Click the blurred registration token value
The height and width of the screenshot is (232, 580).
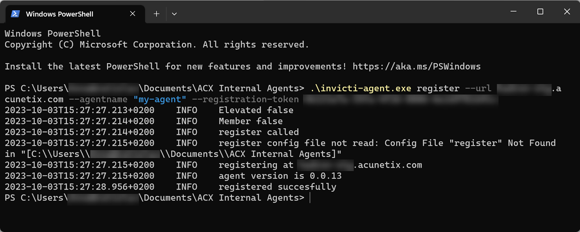pos(401,100)
